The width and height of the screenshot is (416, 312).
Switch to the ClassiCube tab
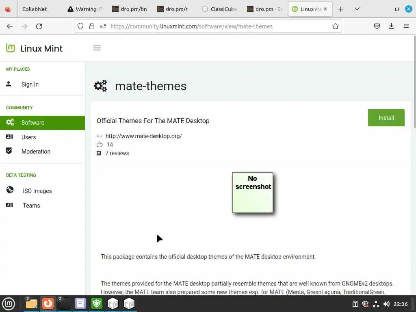click(x=219, y=9)
